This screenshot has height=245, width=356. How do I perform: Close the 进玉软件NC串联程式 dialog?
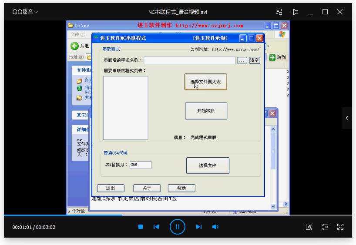point(259,38)
